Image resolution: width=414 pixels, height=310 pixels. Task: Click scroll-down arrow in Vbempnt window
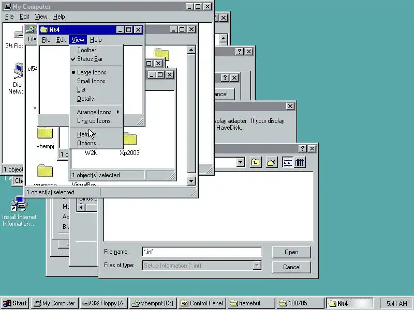point(191,181)
